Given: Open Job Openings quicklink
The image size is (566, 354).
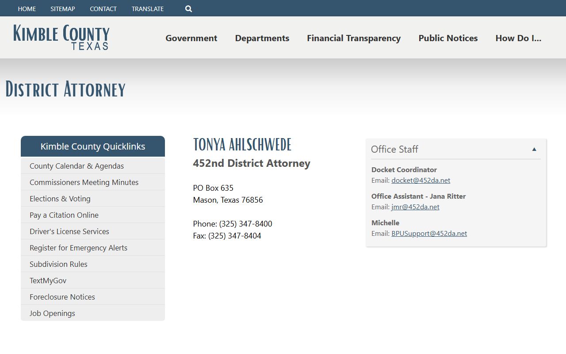Looking at the screenshot, I should pyautogui.click(x=93, y=313).
